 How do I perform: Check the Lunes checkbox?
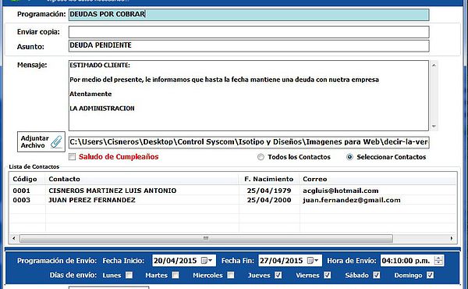click(x=129, y=275)
